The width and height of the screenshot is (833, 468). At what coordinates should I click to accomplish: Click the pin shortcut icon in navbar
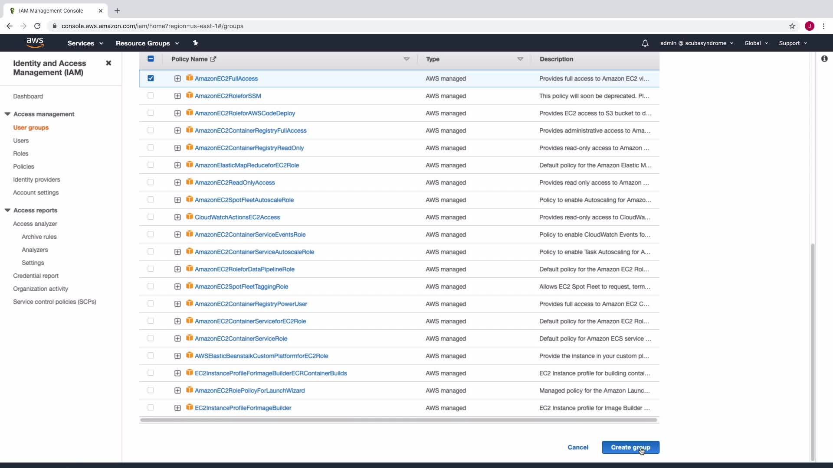(x=195, y=43)
